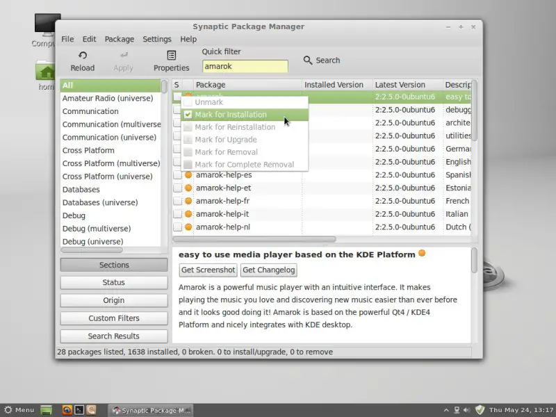Open the Package menu
Image resolution: width=556 pixels, height=417 pixels.
119,39
